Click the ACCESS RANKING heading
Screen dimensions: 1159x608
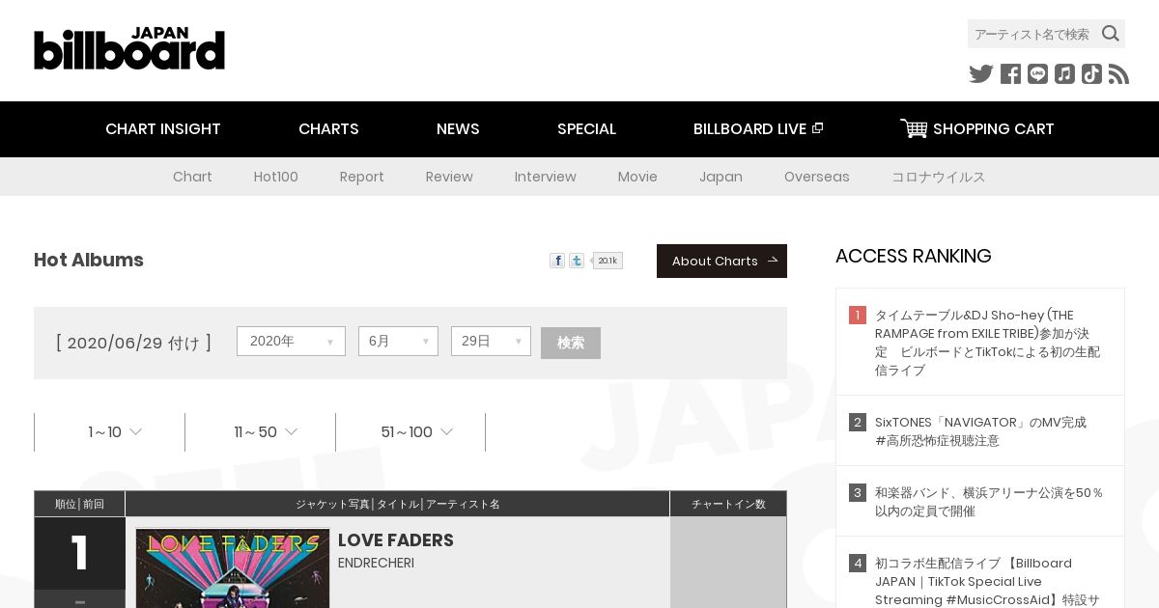point(914,256)
